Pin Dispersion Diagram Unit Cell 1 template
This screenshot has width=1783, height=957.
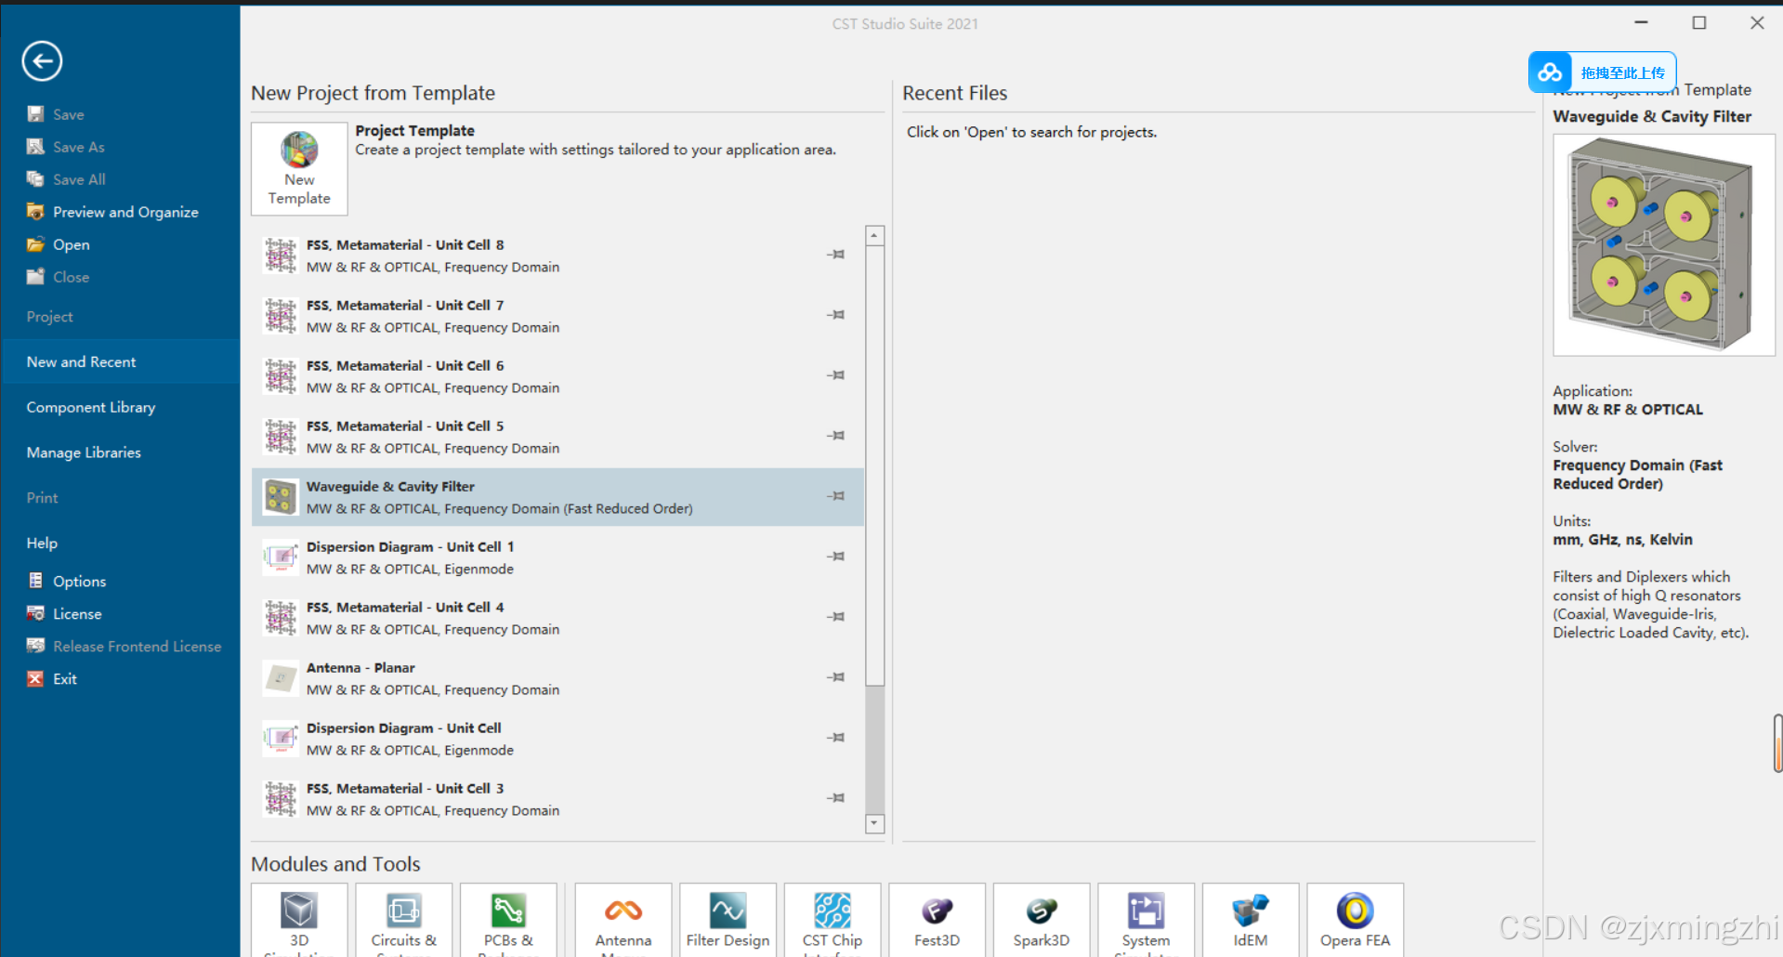[x=836, y=557]
